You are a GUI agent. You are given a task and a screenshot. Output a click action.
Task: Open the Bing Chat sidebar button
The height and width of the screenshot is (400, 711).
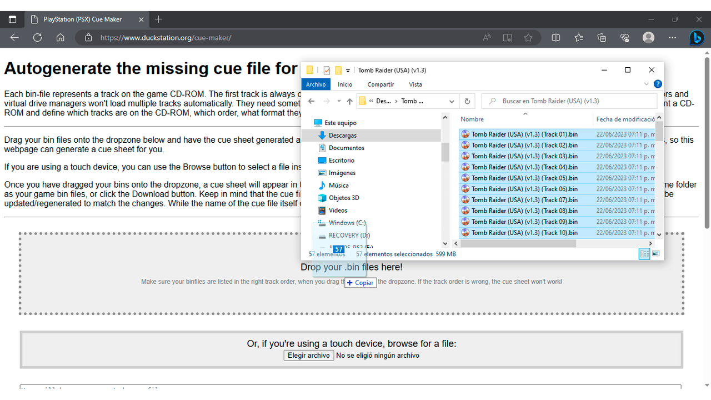697,38
